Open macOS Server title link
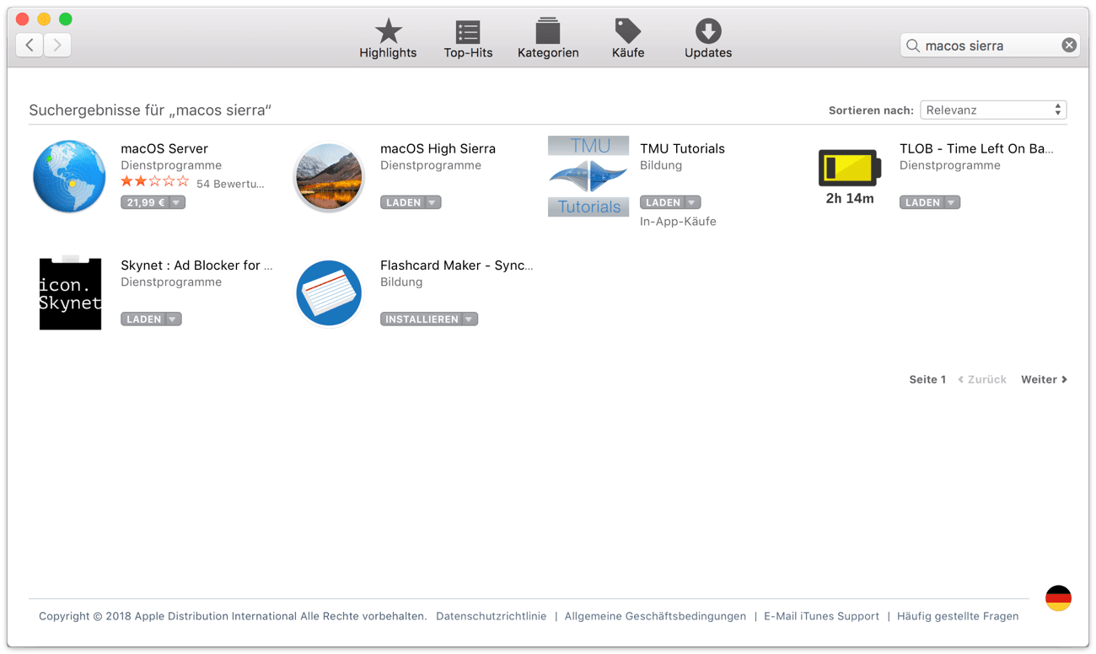Image resolution: width=1096 pixels, height=654 pixels. [x=164, y=148]
